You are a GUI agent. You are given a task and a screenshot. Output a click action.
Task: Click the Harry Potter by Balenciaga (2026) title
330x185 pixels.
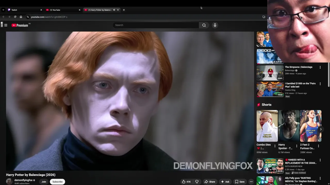31,175
